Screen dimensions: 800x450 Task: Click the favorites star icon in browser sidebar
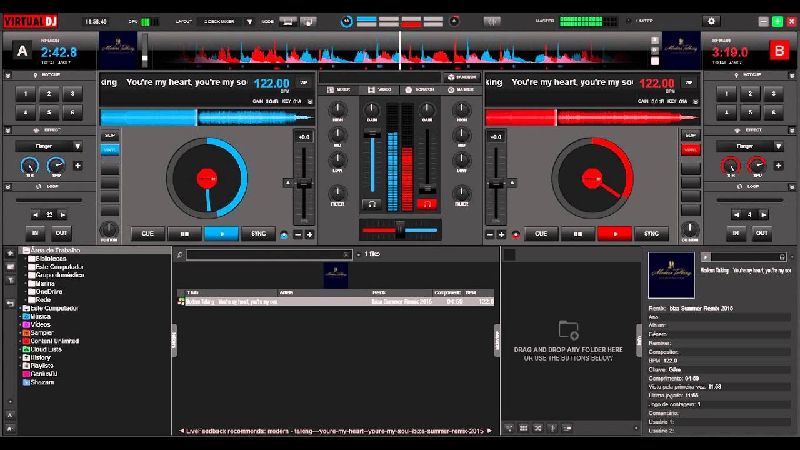10,253
